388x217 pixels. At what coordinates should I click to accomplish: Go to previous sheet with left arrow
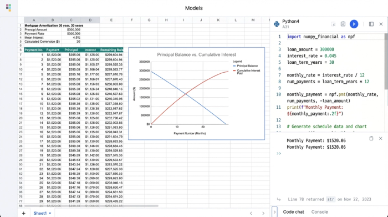[251, 213]
